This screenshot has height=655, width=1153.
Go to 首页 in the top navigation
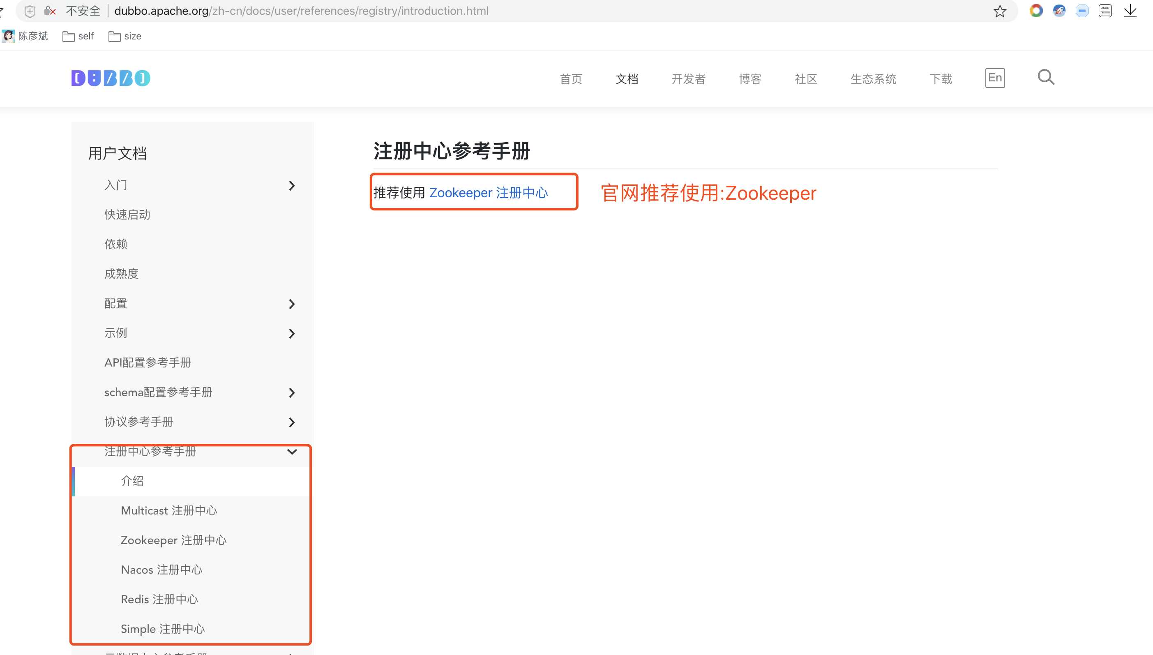point(571,79)
